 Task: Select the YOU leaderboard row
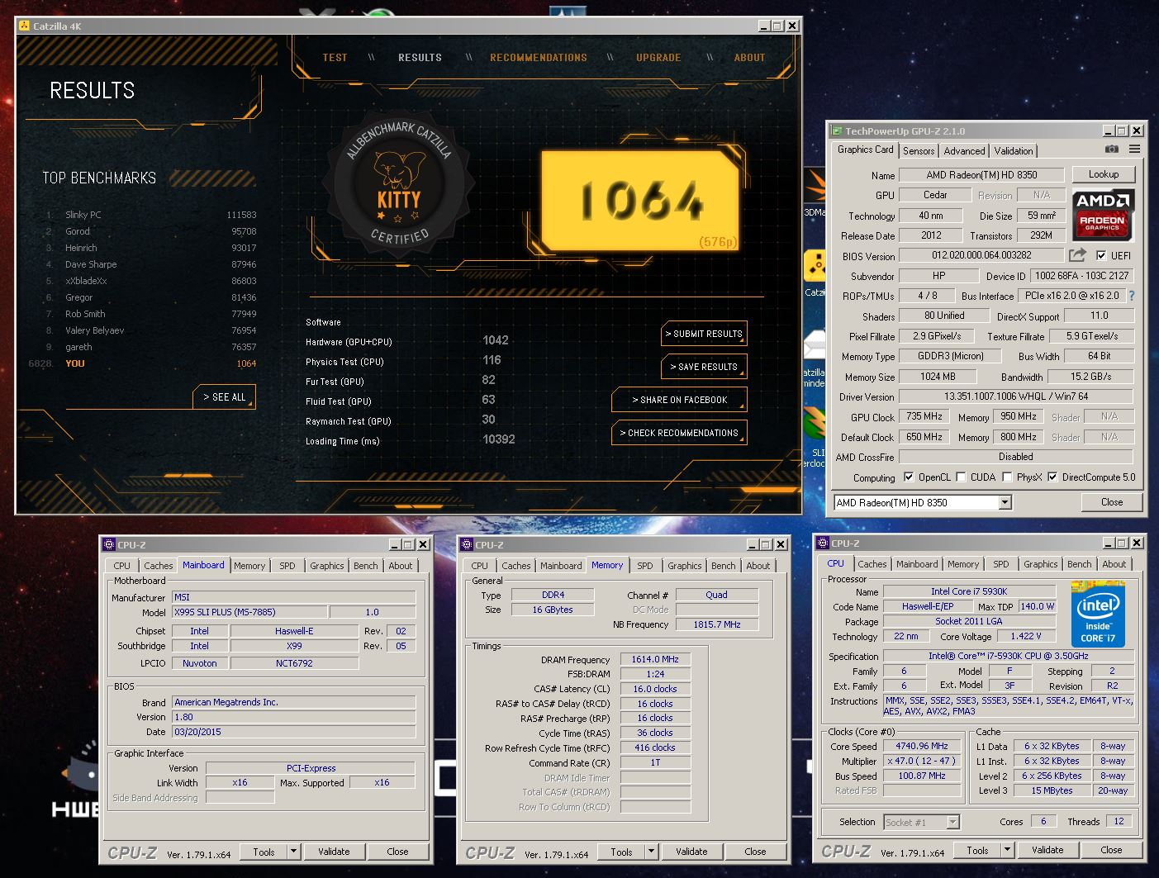click(142, 363)
